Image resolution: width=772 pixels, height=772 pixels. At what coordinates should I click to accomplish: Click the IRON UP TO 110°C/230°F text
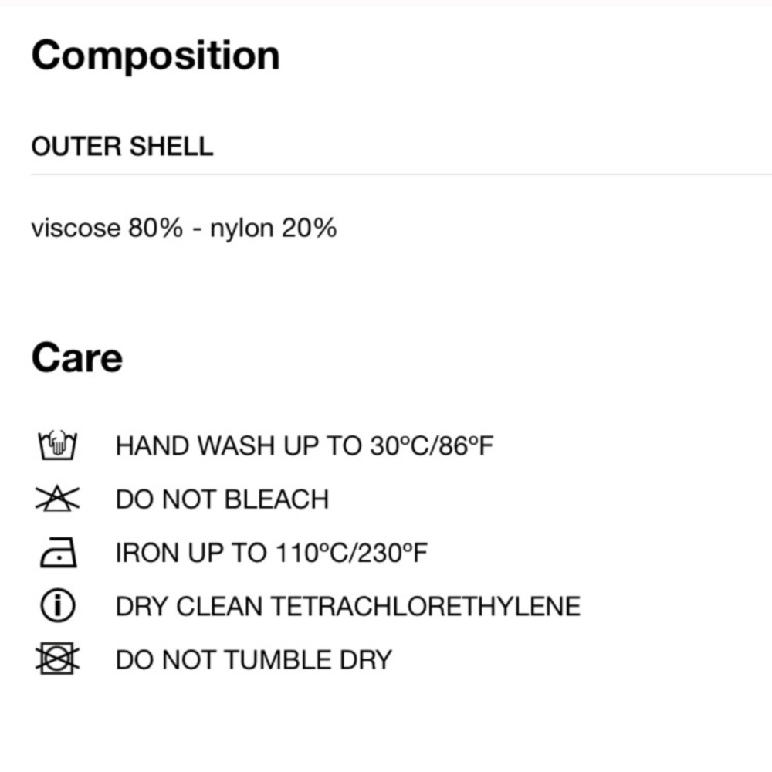(272, 553)
